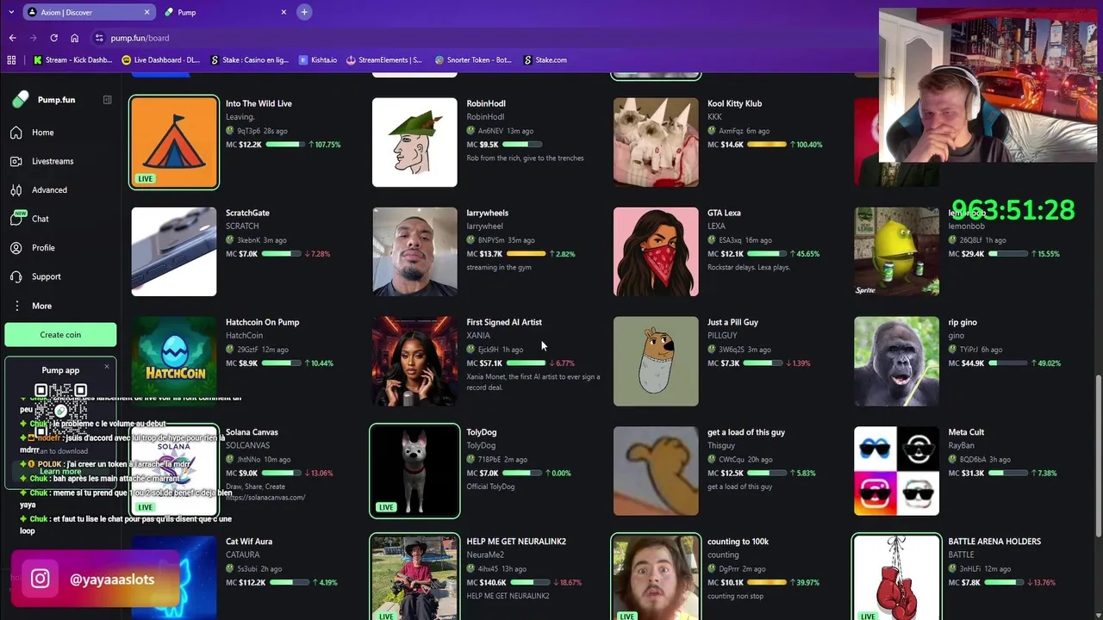Open a new browser tab
Viewport: 1103px width, 620px height.
point(304,12)
